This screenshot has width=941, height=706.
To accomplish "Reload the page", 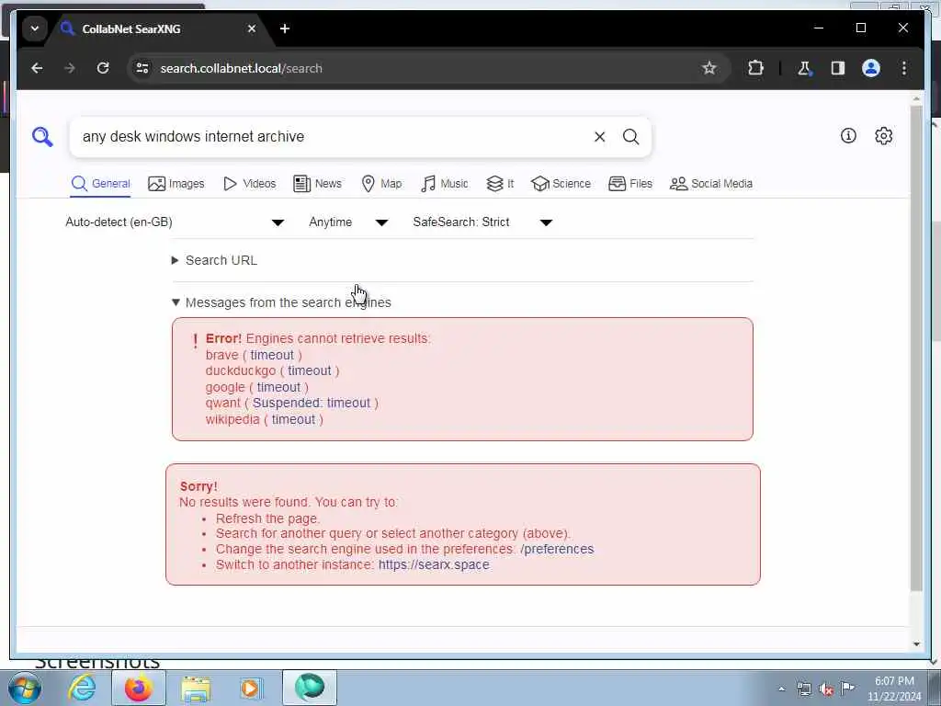I will click(103, 68).
